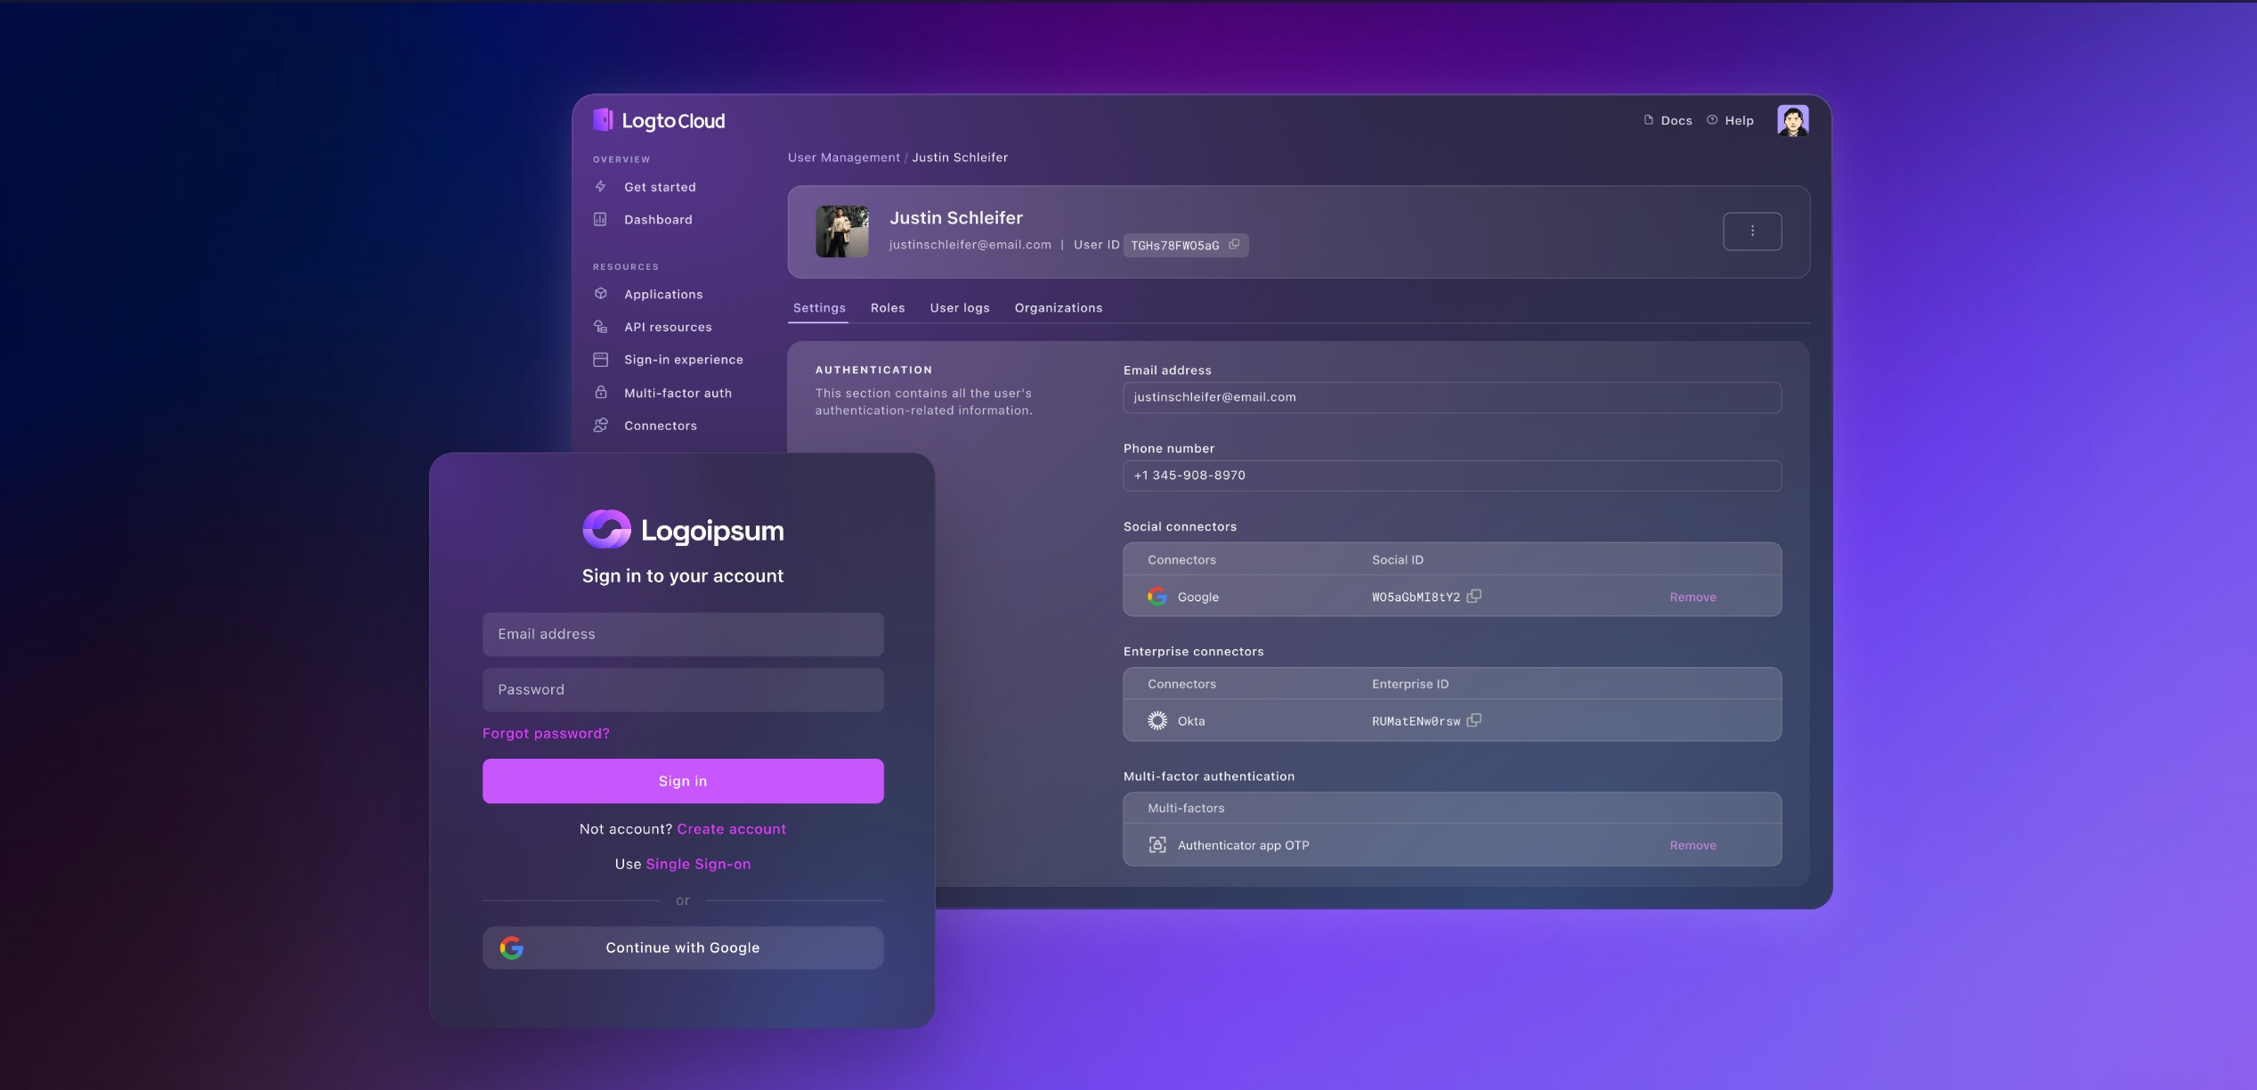The image size is (2257, 1090).
Task: Click the Email address field on sign-in form
Action: pos(682,634)
